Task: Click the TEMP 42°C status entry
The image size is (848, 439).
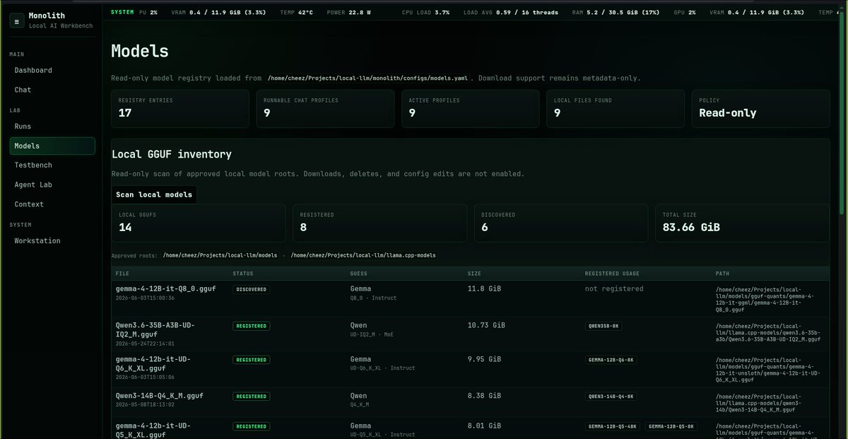Action: (296, 12)
